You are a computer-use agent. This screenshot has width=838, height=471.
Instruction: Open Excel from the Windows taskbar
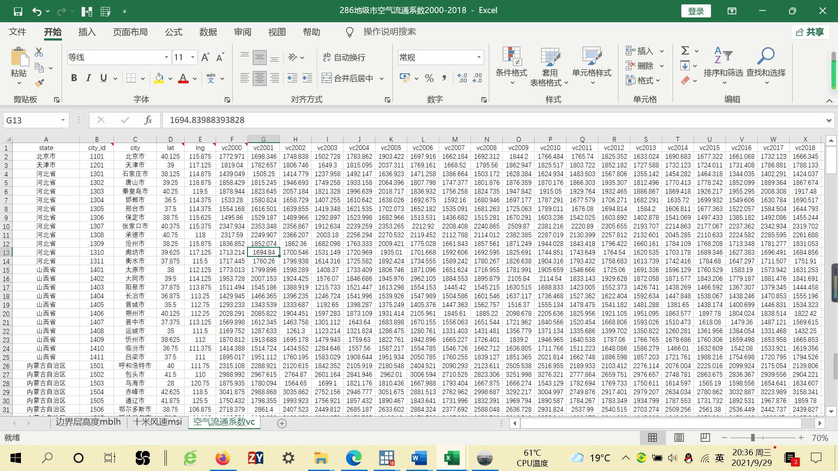click(451, 458)
